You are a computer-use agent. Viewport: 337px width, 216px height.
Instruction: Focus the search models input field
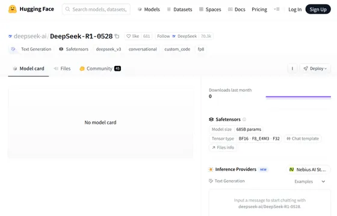tap(96, 9)
